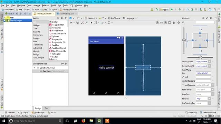Open app run configuration dropdown

coord(164,9)
